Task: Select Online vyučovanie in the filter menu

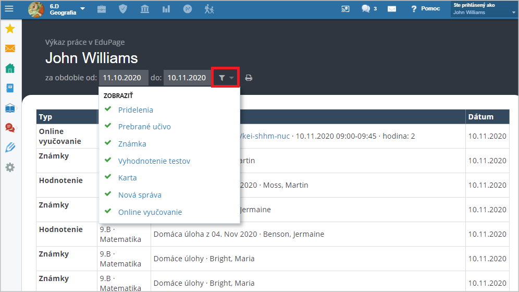Action: click(150, 212)
